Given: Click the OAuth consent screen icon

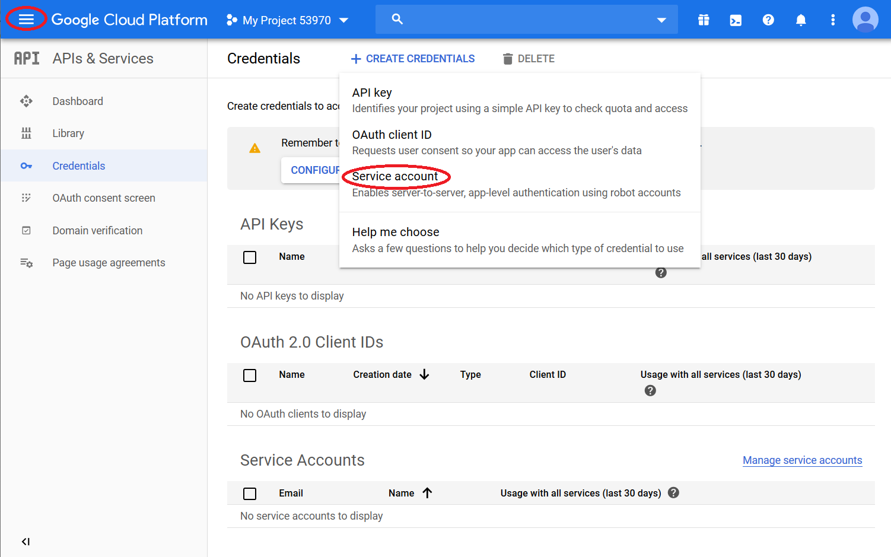Looking at the screenshot, I should click(26, 198).
